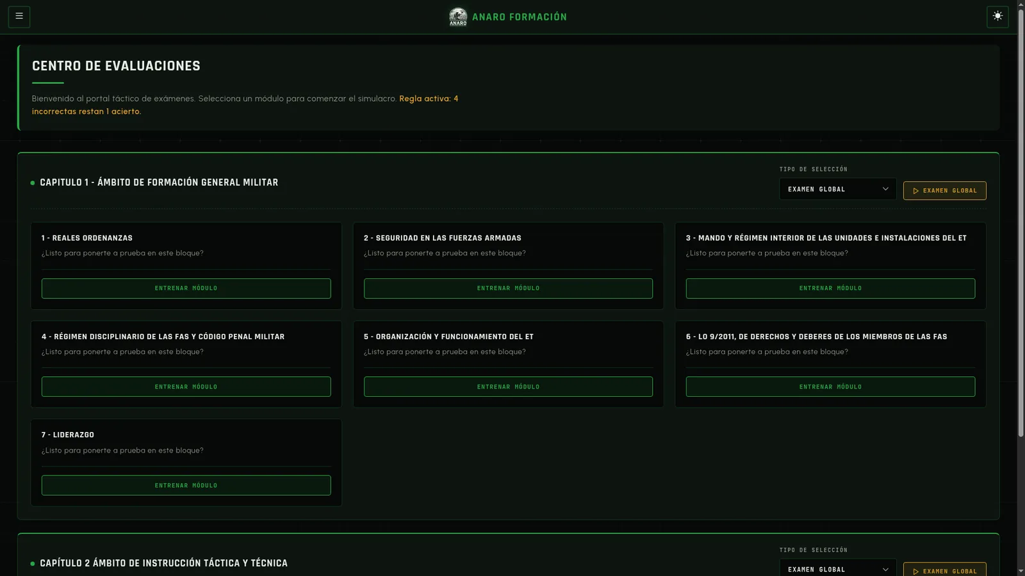Train module 1 Reales Ordenanzas

tap(186, 289)
